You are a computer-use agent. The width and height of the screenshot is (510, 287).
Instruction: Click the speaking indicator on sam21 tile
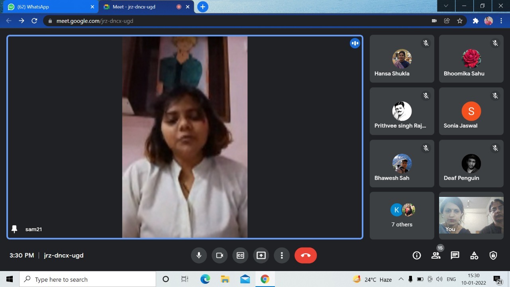355,43
